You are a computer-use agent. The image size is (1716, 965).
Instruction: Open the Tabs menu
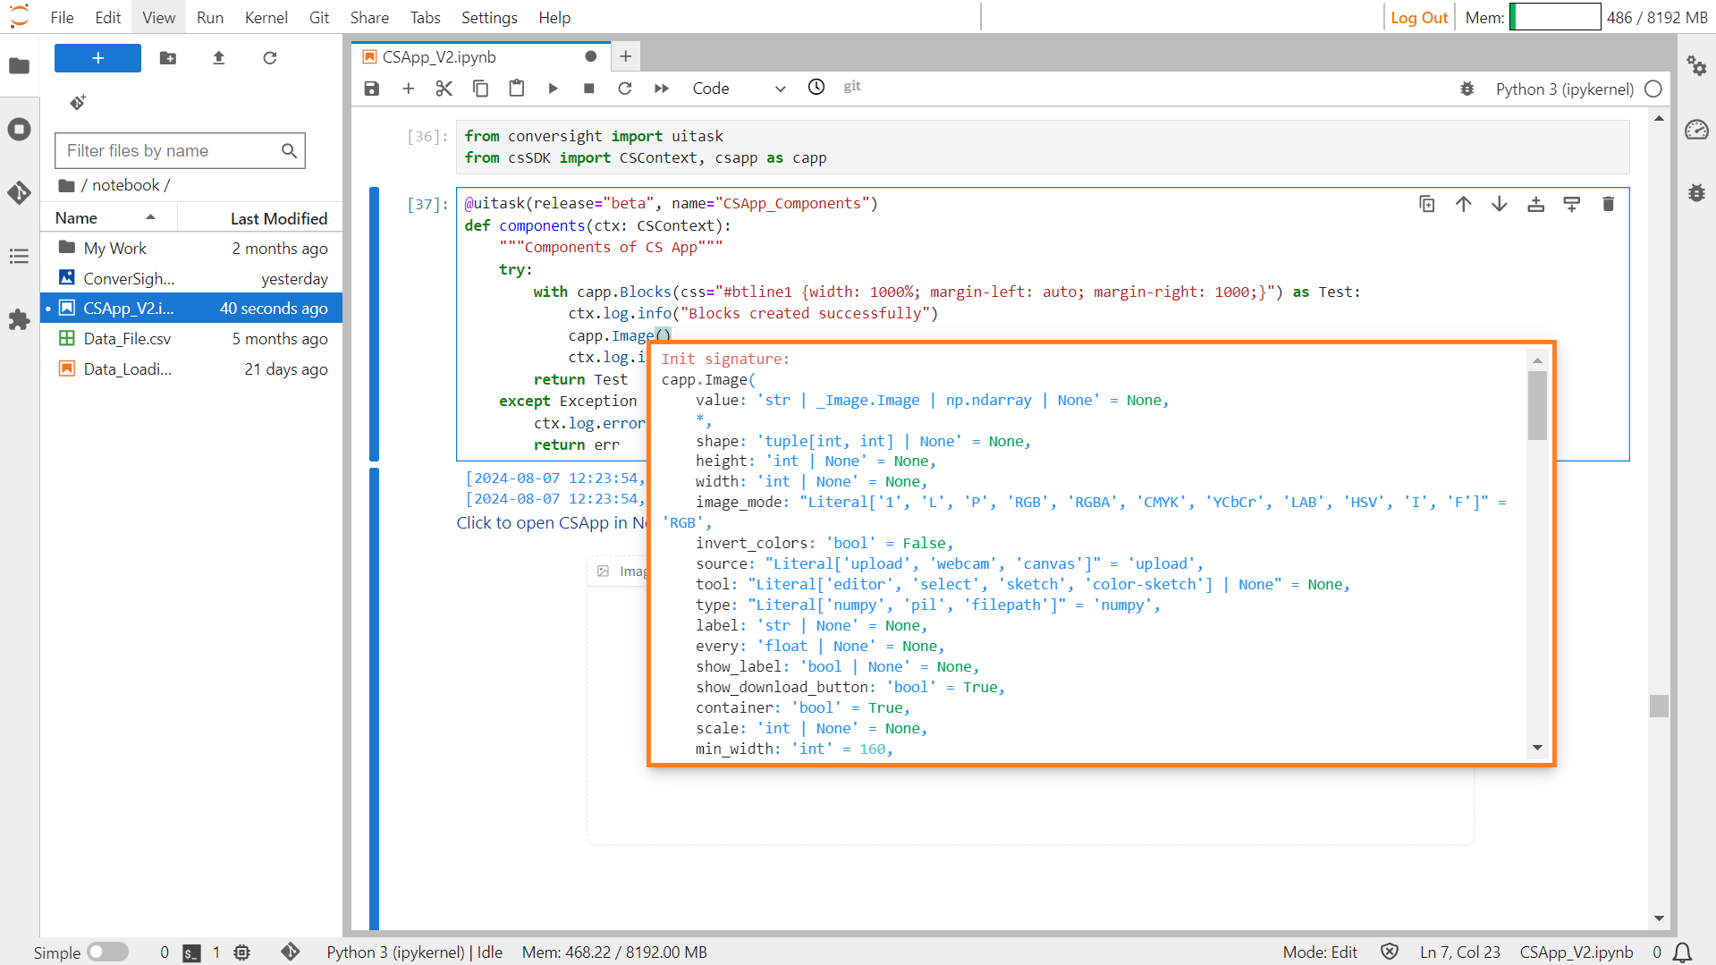click(426, 18)
